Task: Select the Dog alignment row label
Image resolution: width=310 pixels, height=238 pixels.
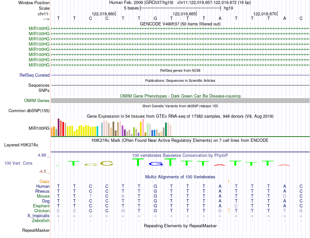Action: 46,201
